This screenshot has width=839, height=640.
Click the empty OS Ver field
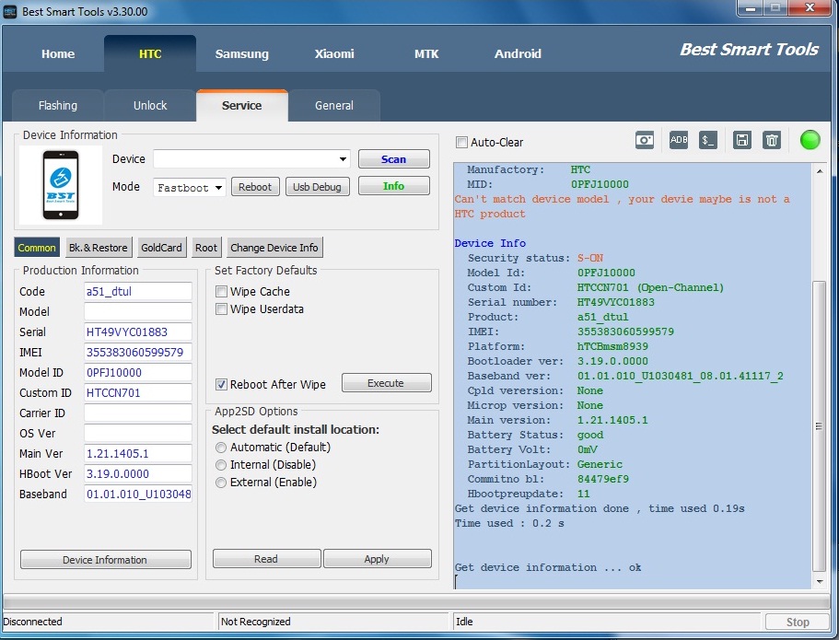coord(137,434)
